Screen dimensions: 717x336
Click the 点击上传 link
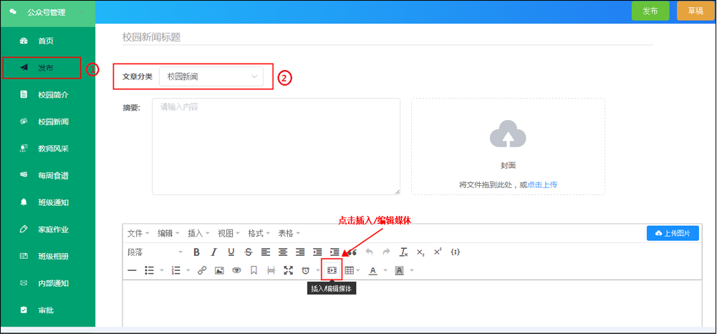[542, 184]
